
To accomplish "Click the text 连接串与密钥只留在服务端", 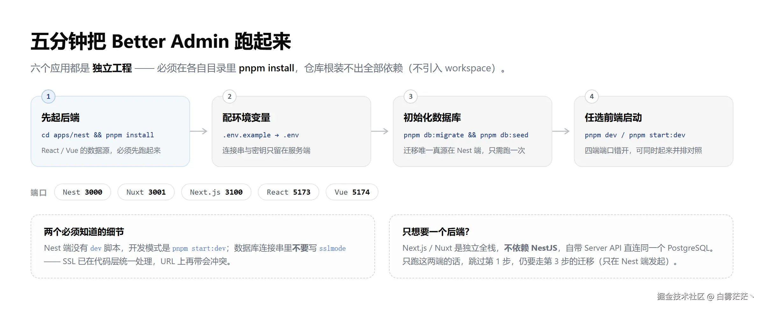I will [x=266, y=150].
